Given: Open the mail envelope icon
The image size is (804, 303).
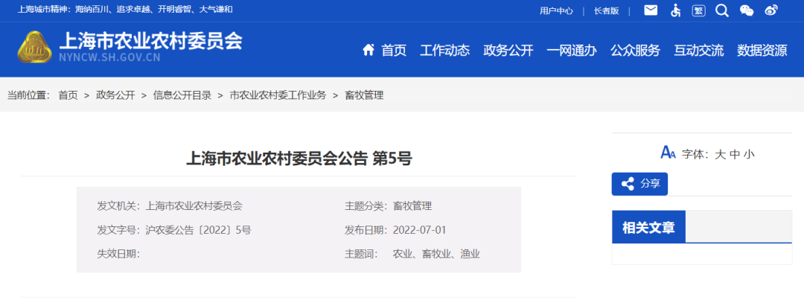Looking at the screenshot, I should (651, 10).
